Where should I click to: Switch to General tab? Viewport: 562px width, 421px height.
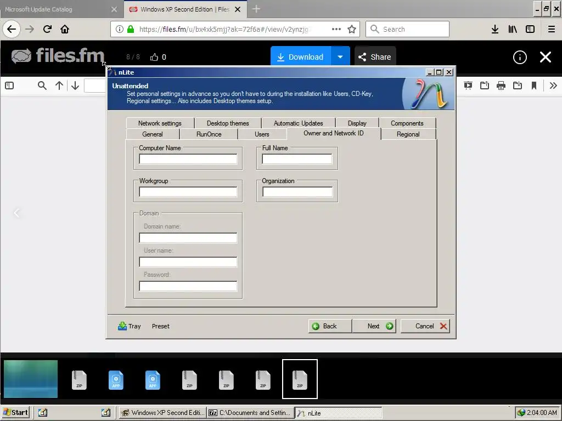point(153,134)
